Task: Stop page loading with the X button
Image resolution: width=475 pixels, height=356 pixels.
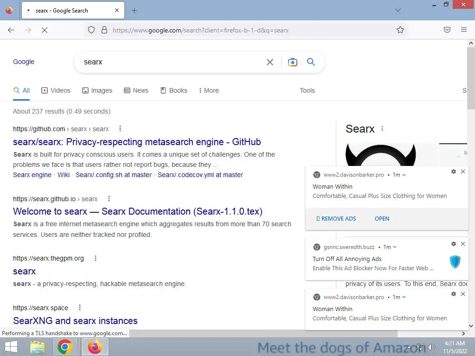Action: [x=44, y=30]
